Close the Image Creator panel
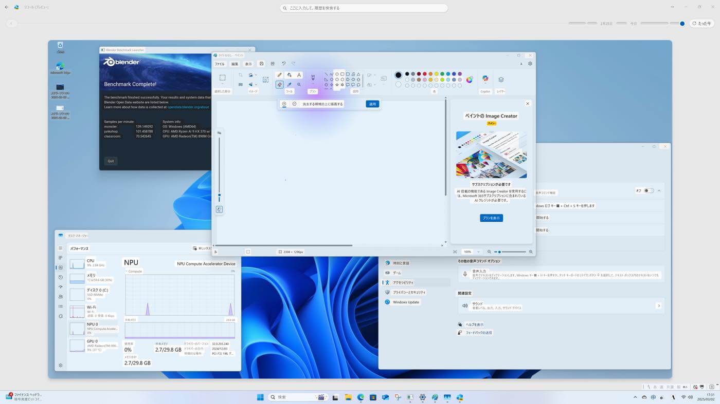Viewport: 720px width, 404px height. (x=527, y=104)
